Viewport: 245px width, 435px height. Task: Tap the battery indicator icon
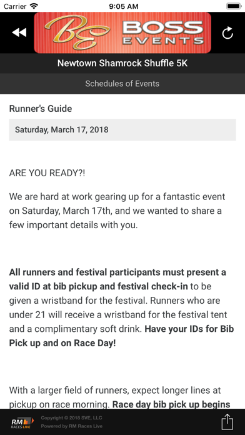[234, 6]
